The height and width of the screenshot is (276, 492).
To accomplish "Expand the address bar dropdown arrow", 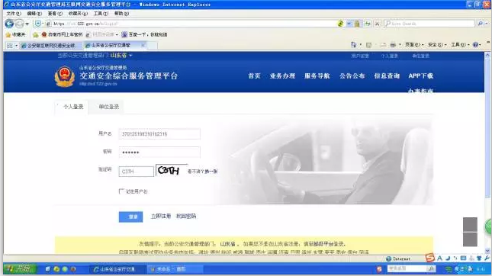I will pos(349,24).
